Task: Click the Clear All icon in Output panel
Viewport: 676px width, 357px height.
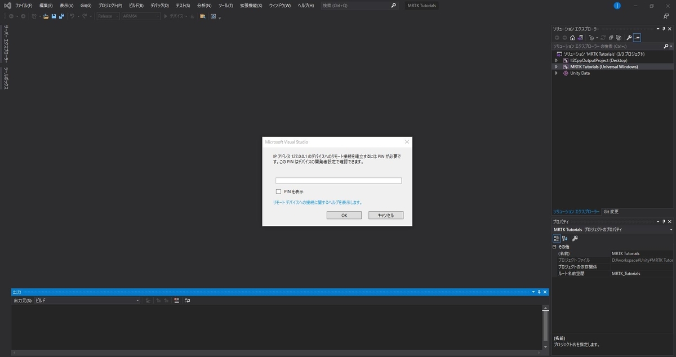Action: pos(176,301)
